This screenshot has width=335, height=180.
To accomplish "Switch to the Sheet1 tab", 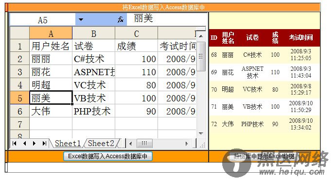I will [68, 143].
